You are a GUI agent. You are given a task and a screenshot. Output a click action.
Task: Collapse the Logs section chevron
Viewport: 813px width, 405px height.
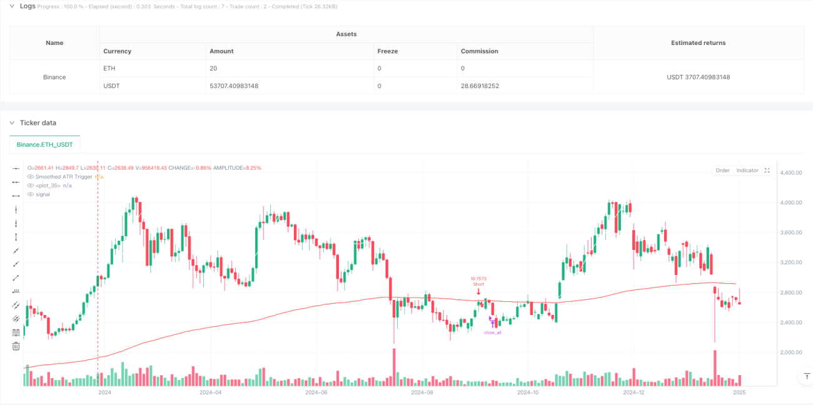click(x=13, y=6)
